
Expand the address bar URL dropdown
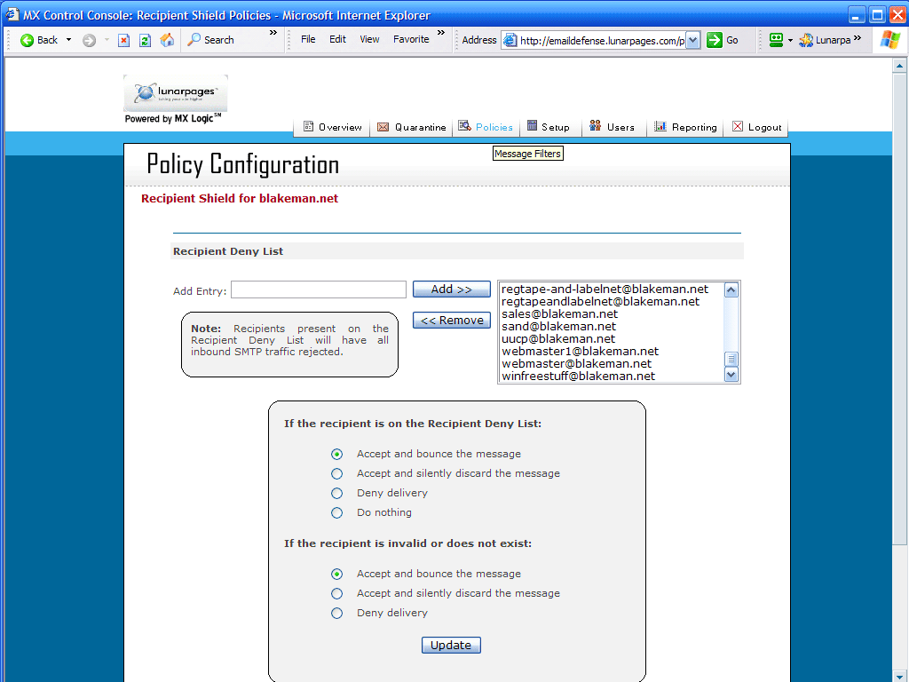coord(693,40)
